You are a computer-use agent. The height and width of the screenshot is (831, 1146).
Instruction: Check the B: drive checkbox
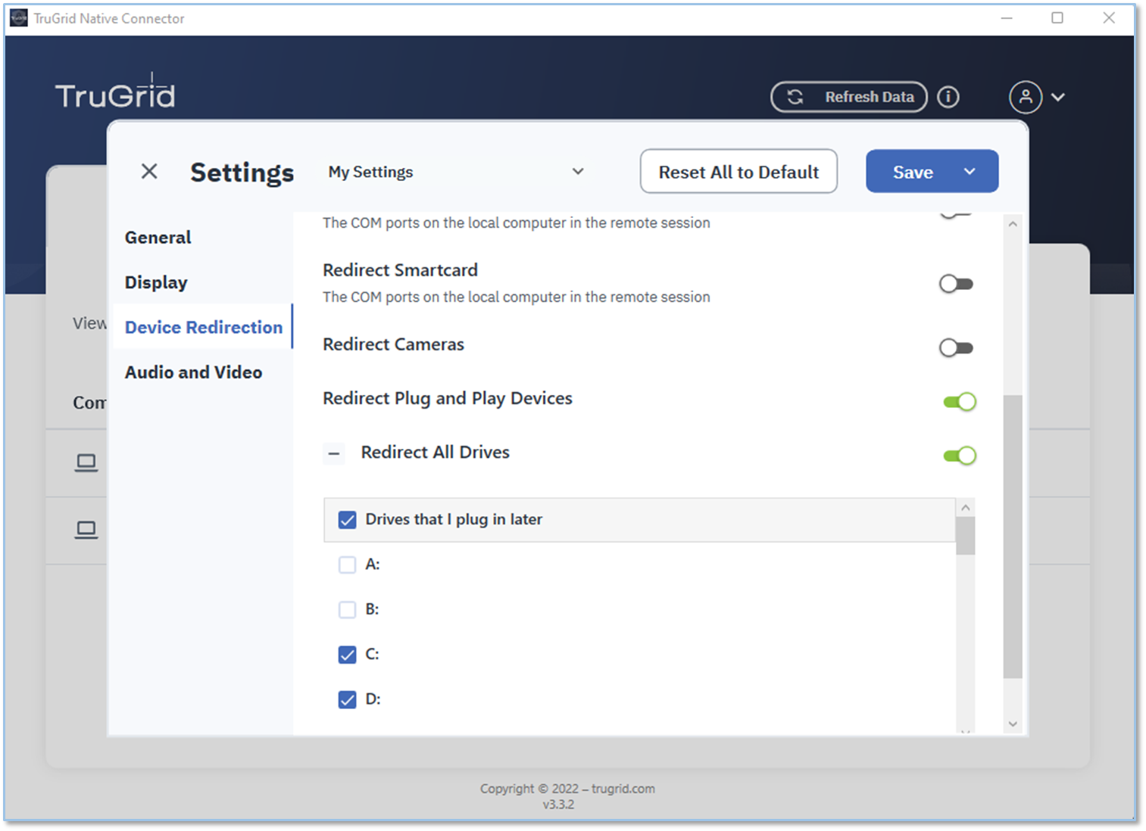tap(348, 609)
